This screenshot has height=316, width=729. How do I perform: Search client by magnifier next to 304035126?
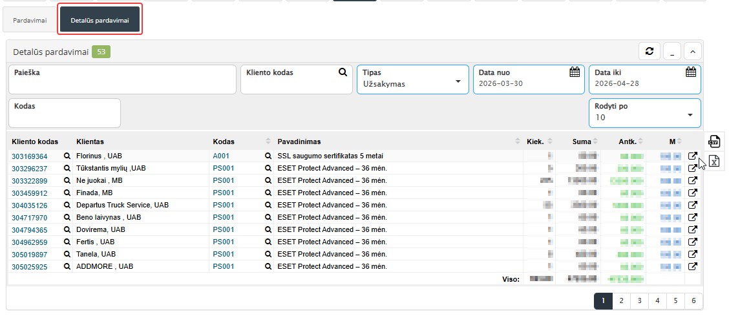(67, 205)
